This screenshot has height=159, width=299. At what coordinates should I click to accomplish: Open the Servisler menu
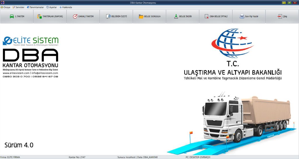(18, 7)
